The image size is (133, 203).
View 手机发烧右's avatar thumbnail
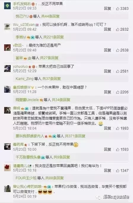coord(7,6)
